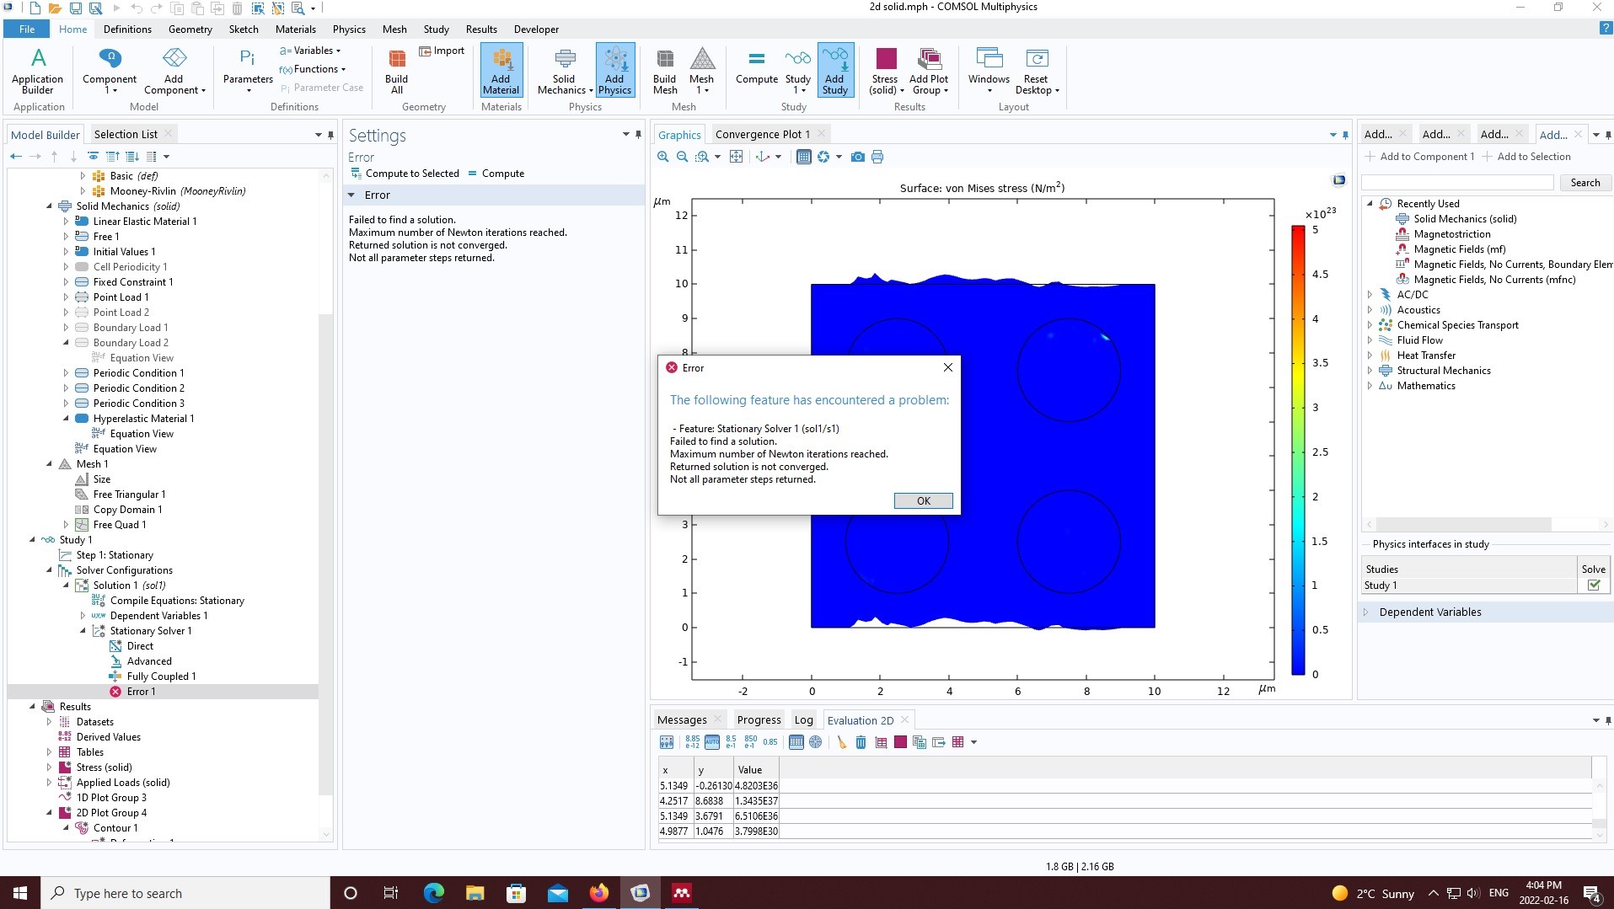1614x909 pixels.
Task: Open the Variables dropdown in Definitions
Action: (x=311, y=51)
